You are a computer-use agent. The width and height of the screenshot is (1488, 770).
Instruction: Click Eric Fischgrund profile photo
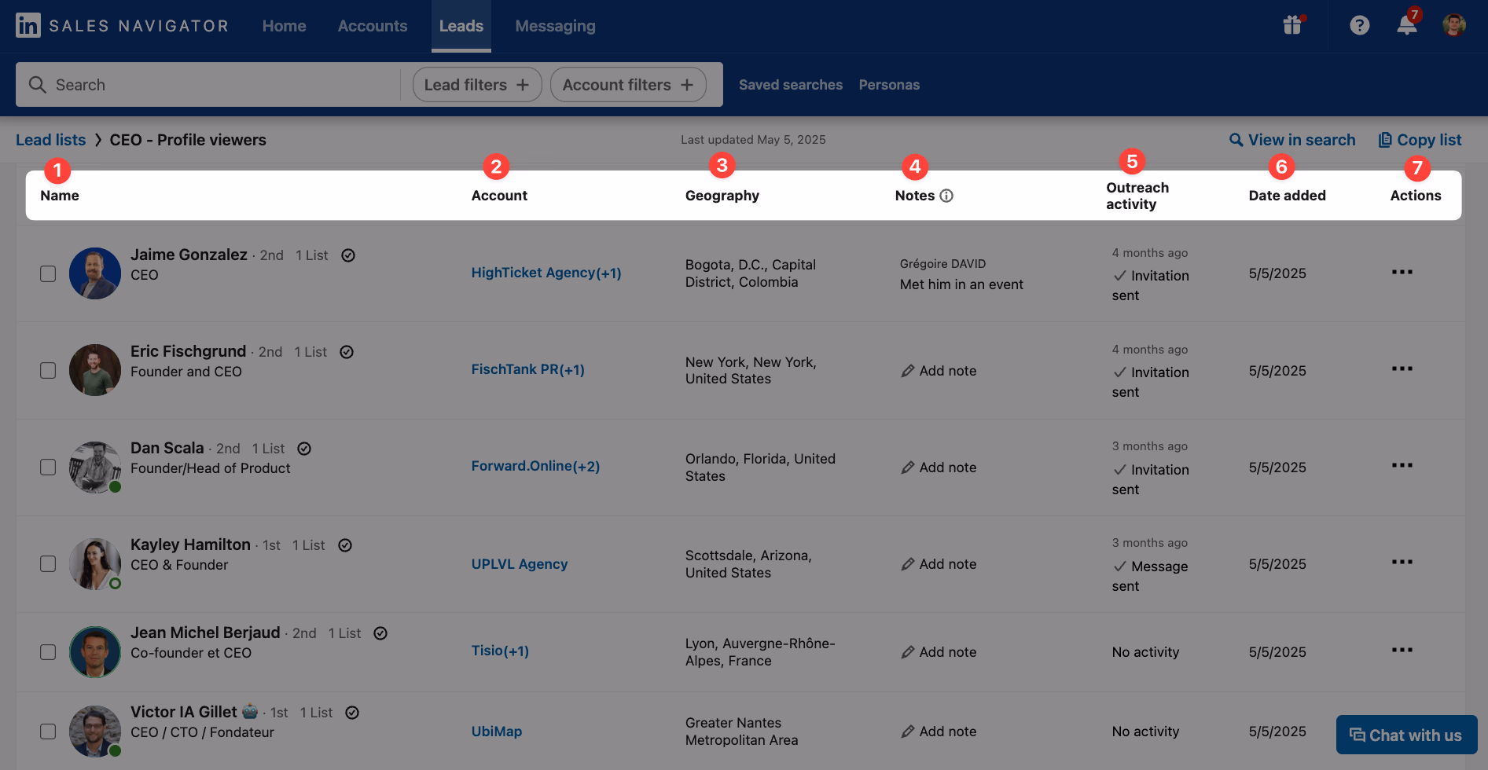pyautogui.click(x=95, y=370)
